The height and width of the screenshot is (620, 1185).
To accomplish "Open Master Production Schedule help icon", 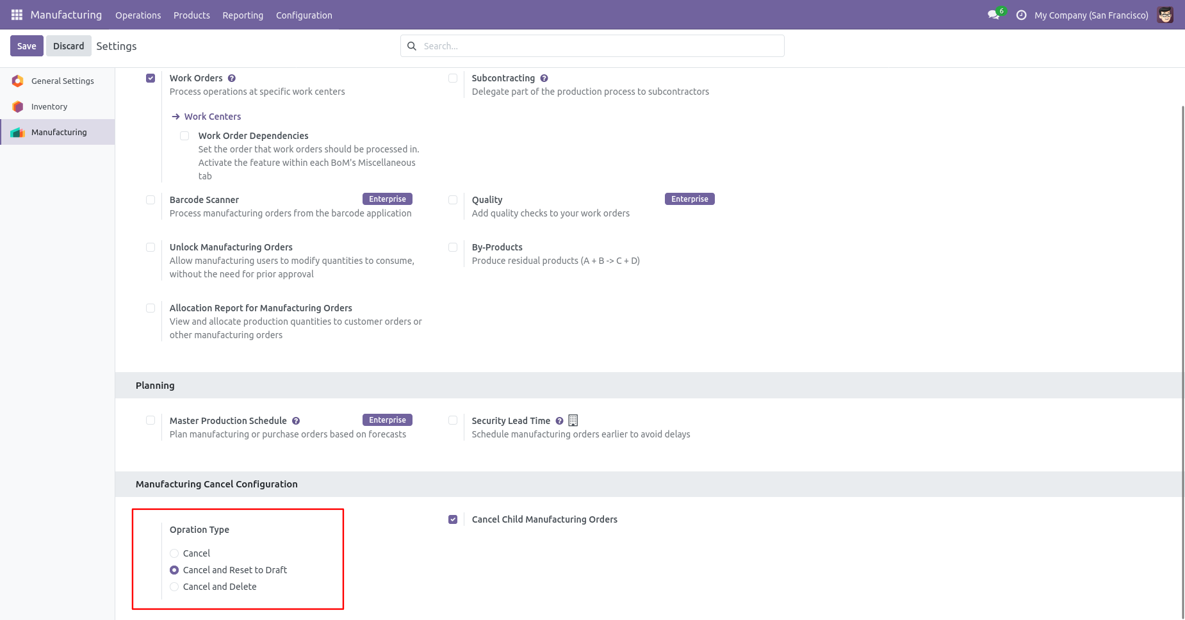I will (x=296, y=421).
